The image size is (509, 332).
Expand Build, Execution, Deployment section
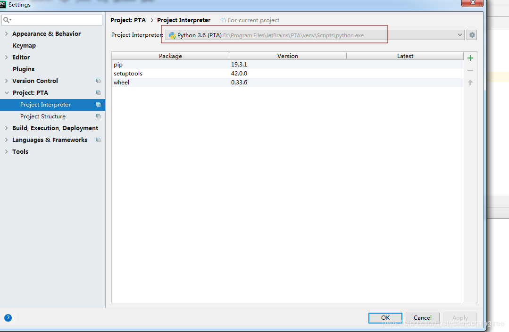(x=6, y=128)
